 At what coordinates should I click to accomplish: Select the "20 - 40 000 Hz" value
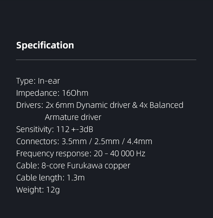point(119,153)
